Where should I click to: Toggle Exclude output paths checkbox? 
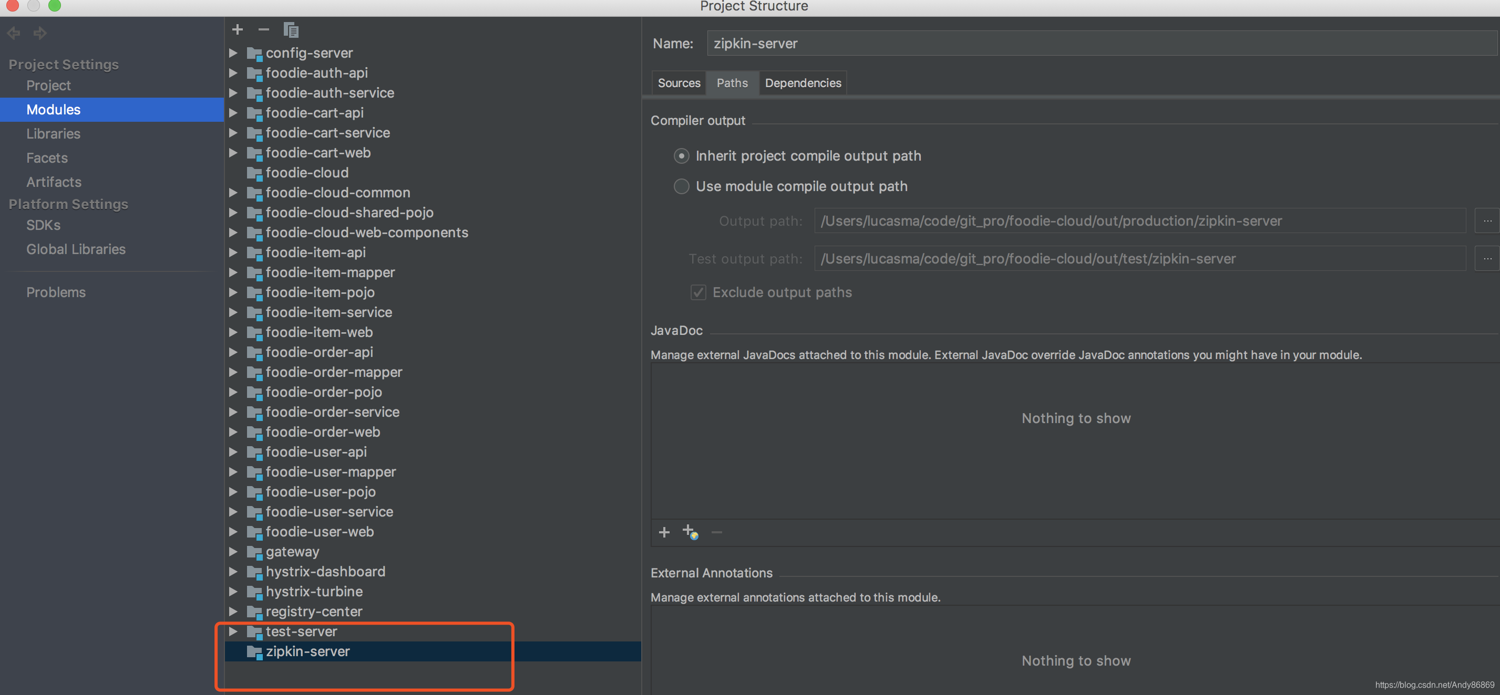(x=698, y=292)
